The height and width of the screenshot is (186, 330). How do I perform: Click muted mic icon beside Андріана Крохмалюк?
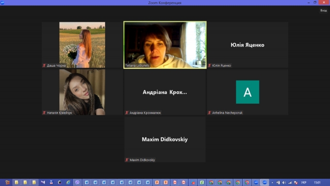(x=127, y=113)
